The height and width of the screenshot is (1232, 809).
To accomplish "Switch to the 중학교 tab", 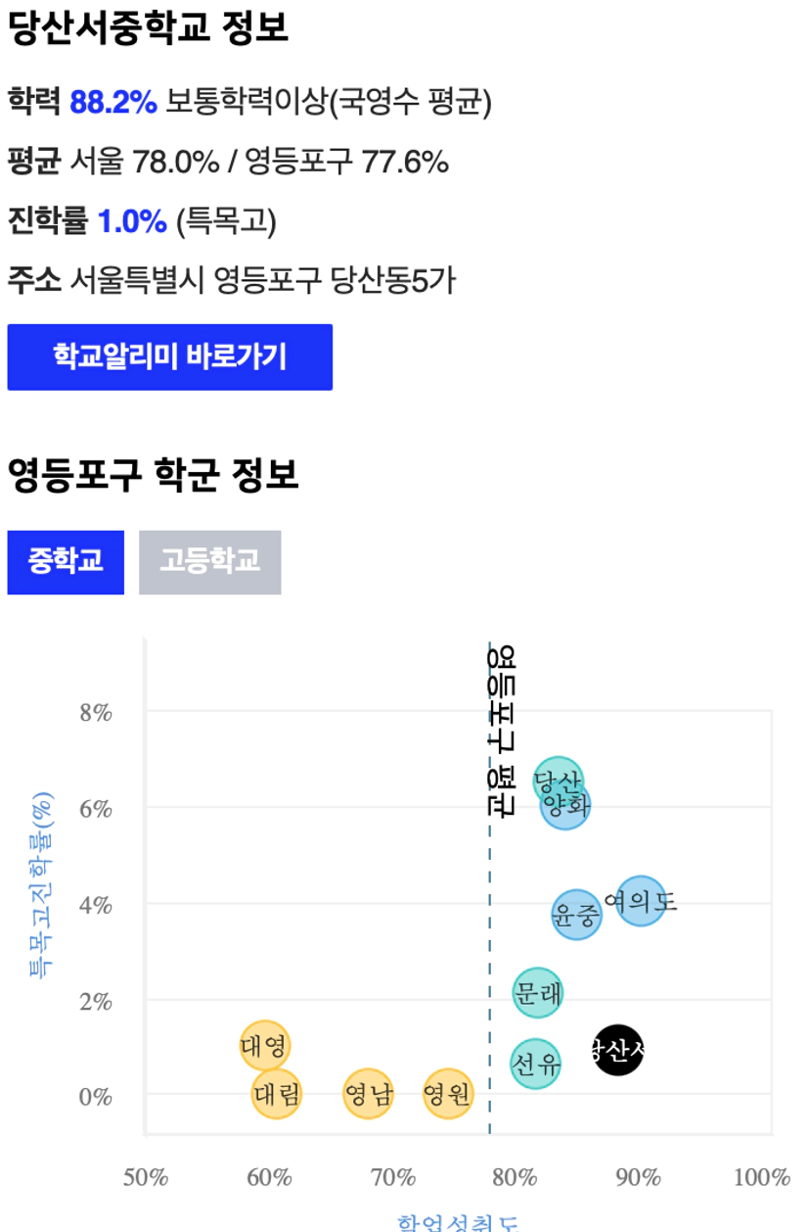I will tap(66, 562).
